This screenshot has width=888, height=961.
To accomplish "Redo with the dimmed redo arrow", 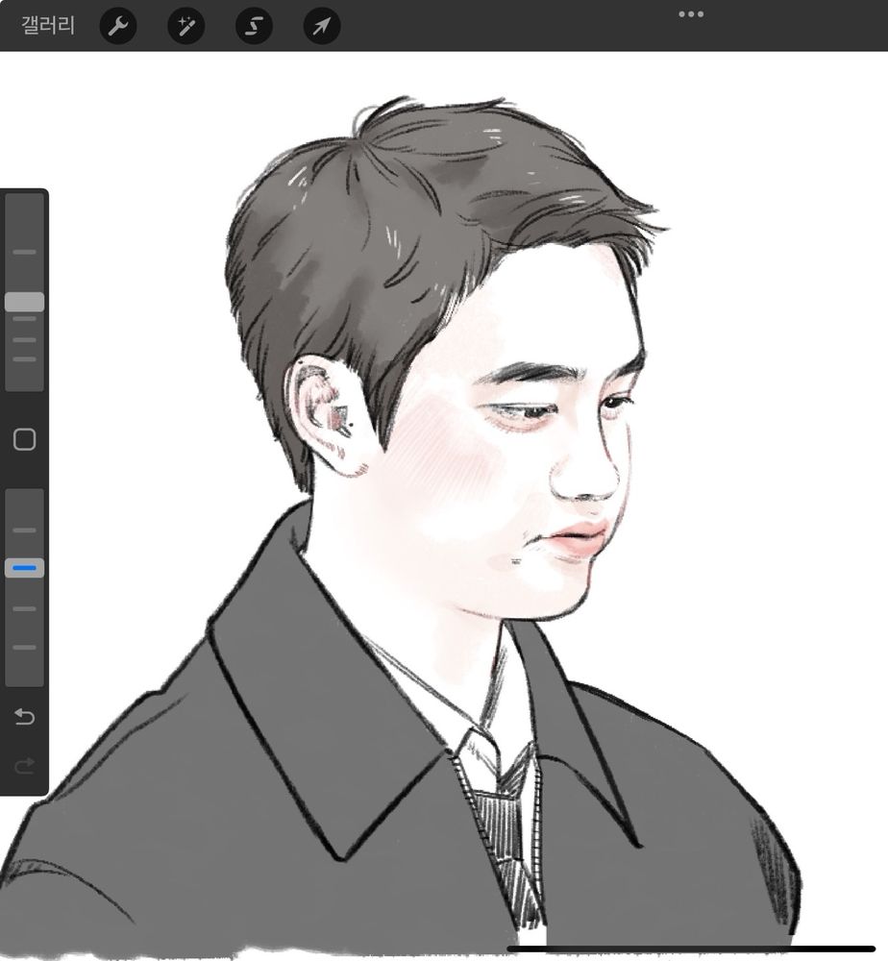I will tap(25, 766).
